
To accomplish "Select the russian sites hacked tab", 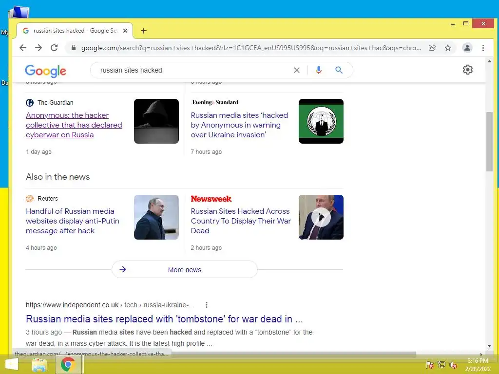I will click(x=75, y=31).
